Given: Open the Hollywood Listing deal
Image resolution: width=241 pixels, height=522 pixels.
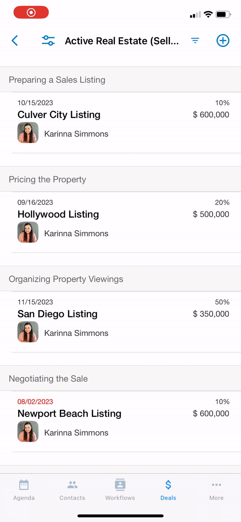Looking at the screenshot, I should (58, 214).
